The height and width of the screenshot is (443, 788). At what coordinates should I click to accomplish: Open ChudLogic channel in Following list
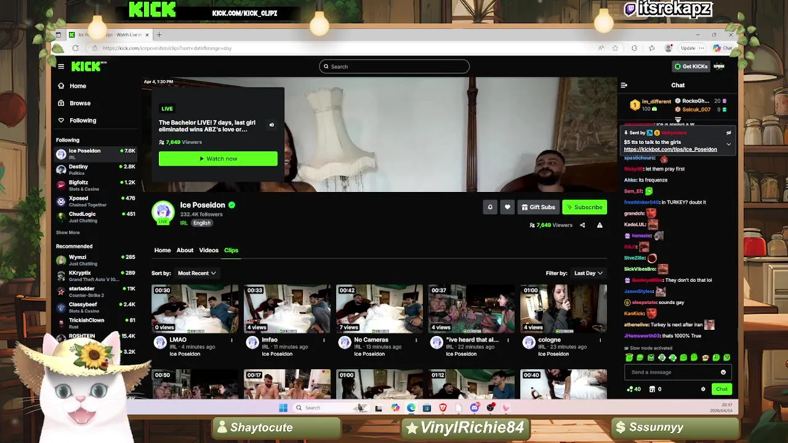pyautogui.click(x=95, y=217)
